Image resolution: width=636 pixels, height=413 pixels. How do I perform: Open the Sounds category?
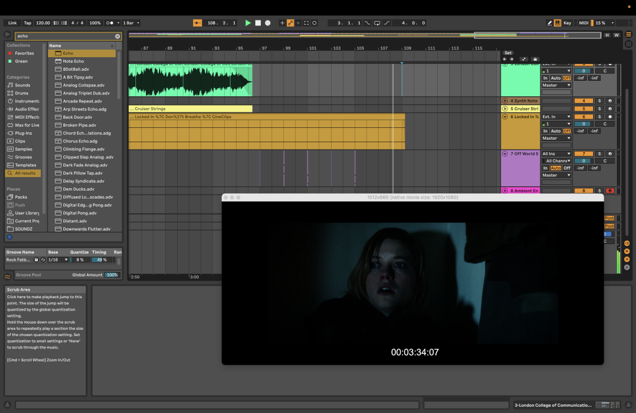click(22, 85)
